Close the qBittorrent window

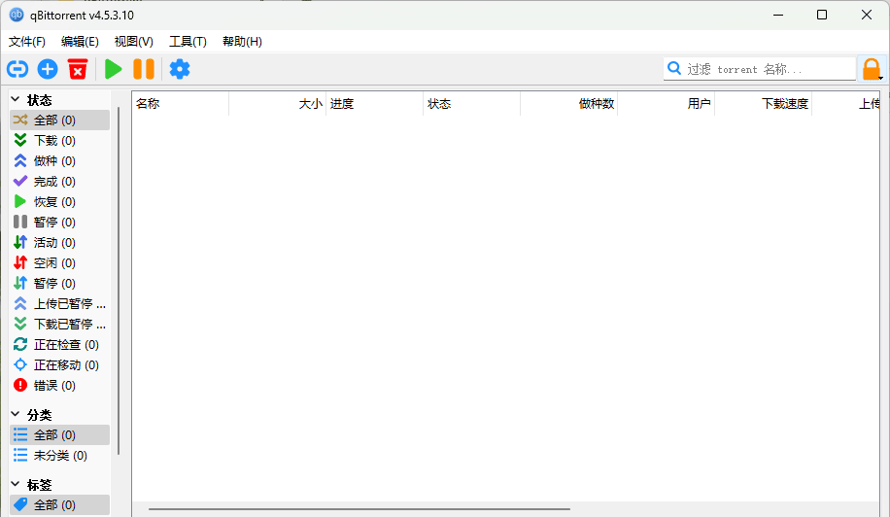(x=866, y=15)
